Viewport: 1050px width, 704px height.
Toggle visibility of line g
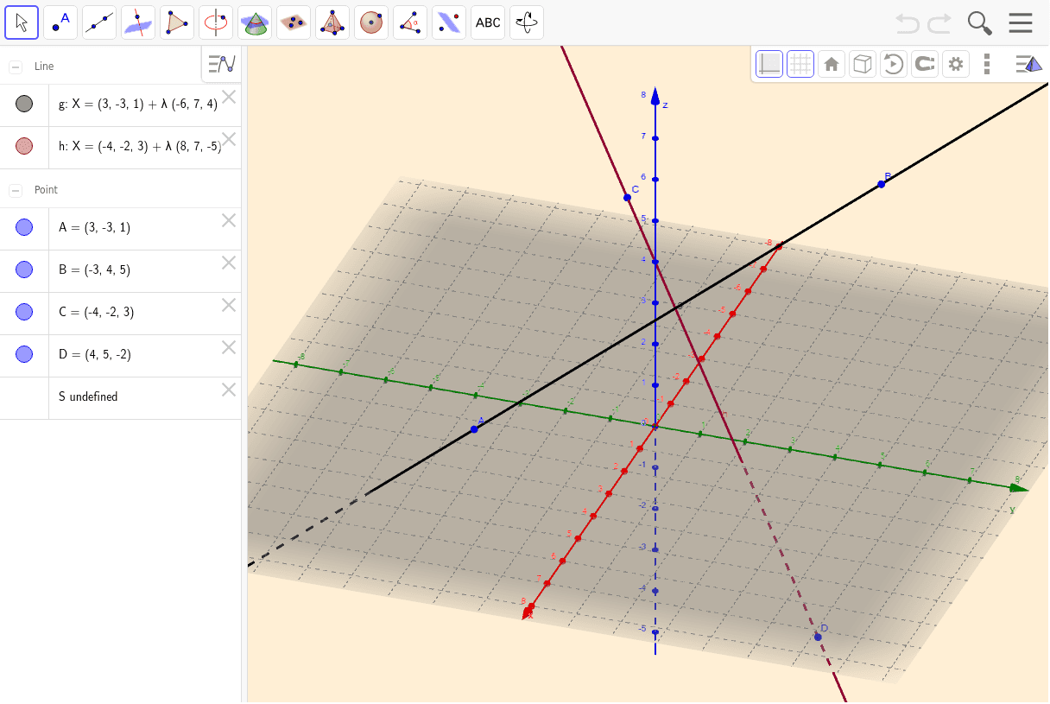[24, 105]
